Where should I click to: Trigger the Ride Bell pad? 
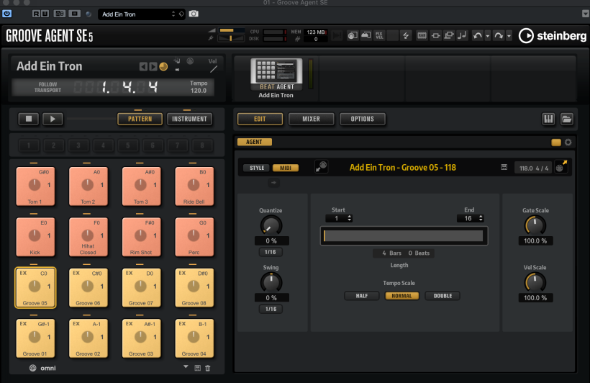pyautogui.click(x=194, y=186)
